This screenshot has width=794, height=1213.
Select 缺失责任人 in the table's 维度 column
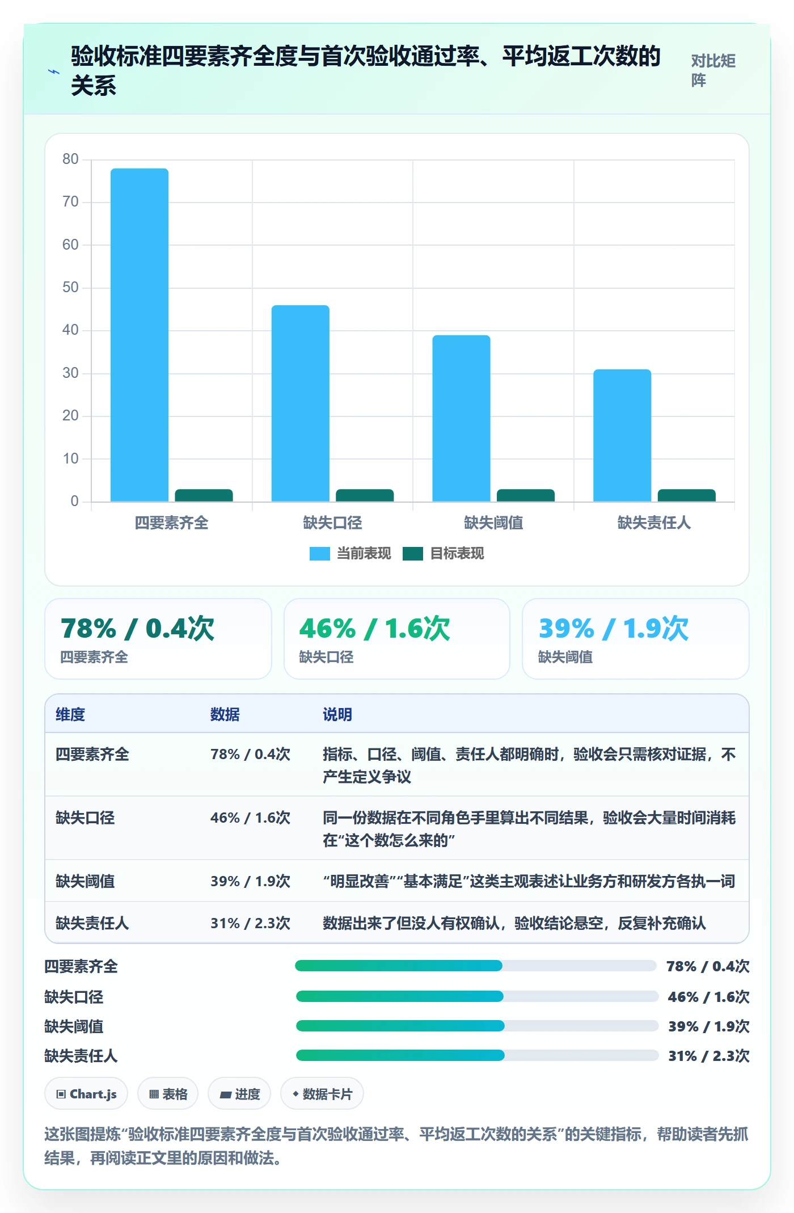[x=92, y=923]
